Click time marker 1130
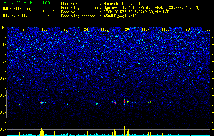 coord(207,29)
